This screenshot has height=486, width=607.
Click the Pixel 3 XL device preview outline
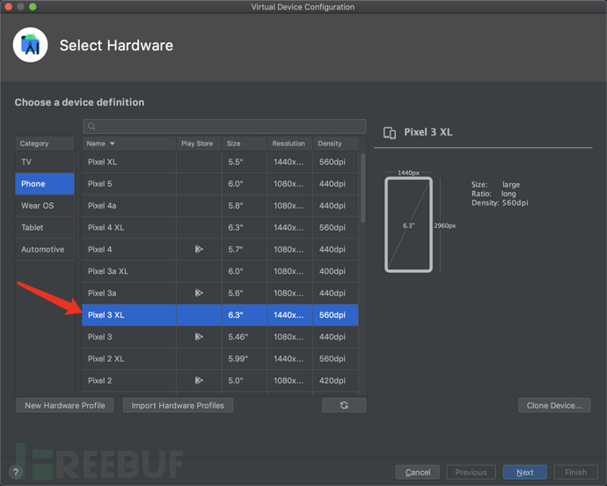point(408,225)
